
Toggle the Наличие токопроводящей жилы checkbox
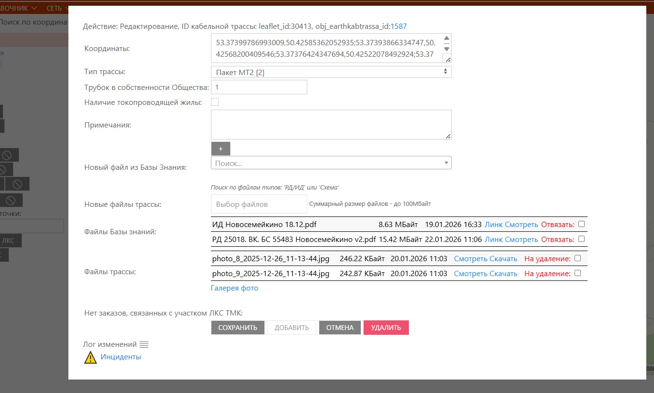tap(215, 102)
